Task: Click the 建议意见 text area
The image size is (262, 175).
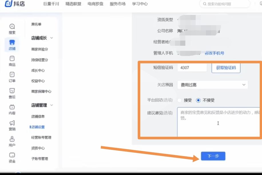Action: click(219, 122)
